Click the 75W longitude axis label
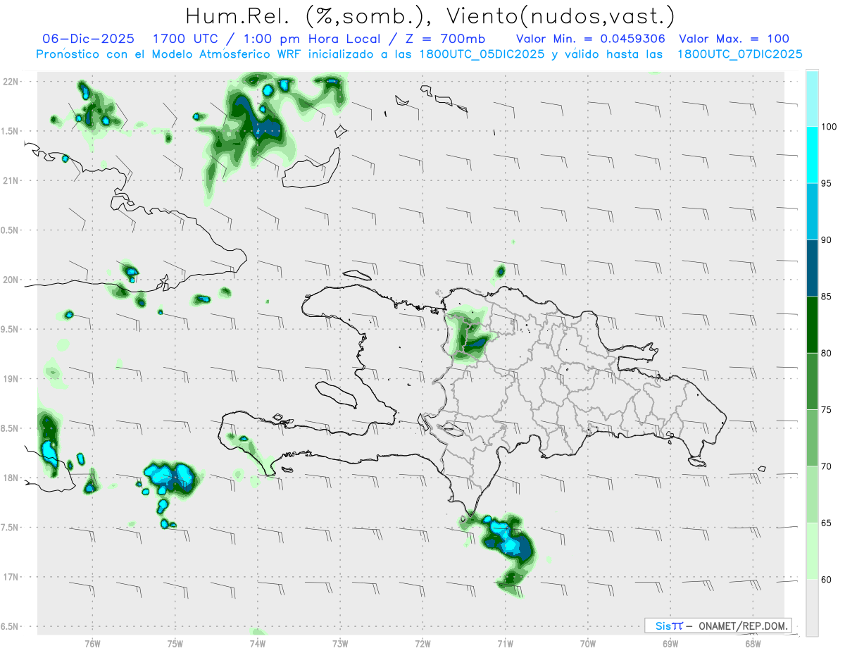 coord(175,643)
